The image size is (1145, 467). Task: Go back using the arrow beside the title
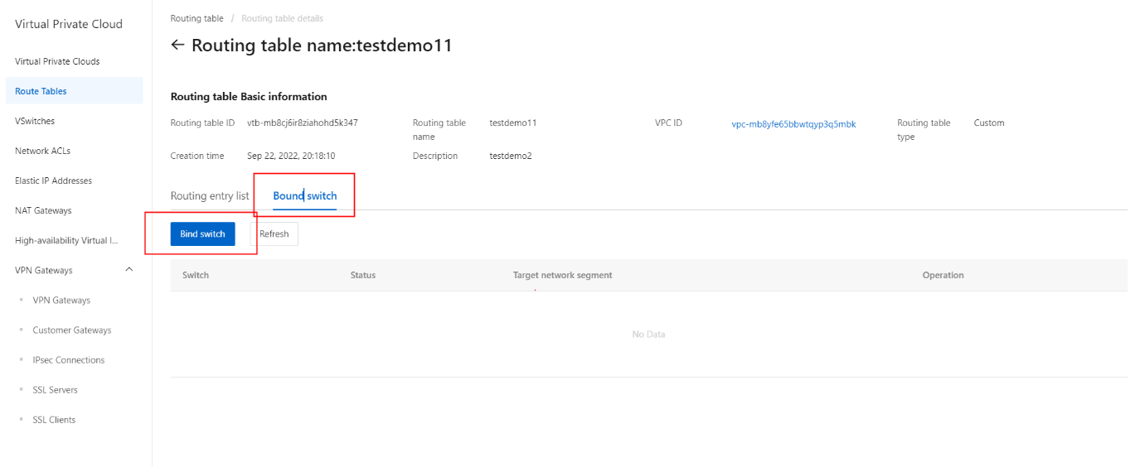(177, 45)
